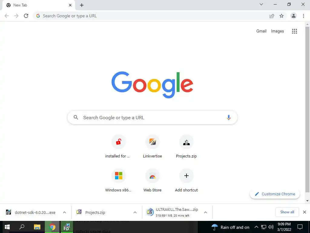Open the Projects.zip shortcut tile
Image resolution: width=310 pixels, height=233 pixels.
[186, 147]
